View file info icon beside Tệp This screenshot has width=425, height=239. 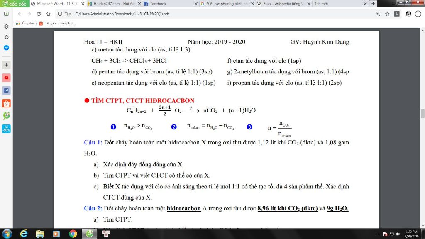[60, 14]
